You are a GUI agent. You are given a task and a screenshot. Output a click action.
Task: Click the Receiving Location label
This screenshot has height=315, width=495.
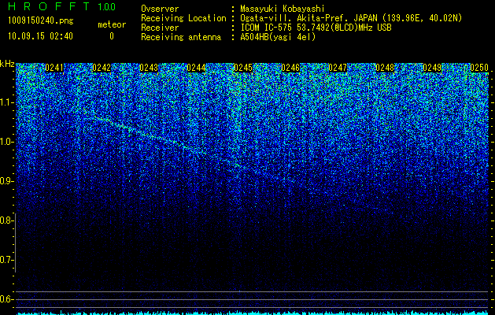[183, 18]
